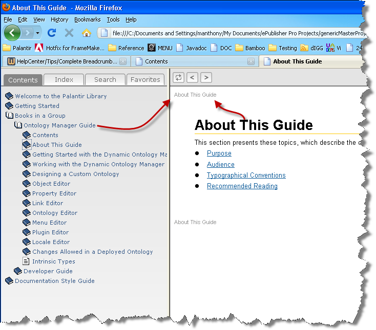Go to next topic with the > button

tap(206, 78)
